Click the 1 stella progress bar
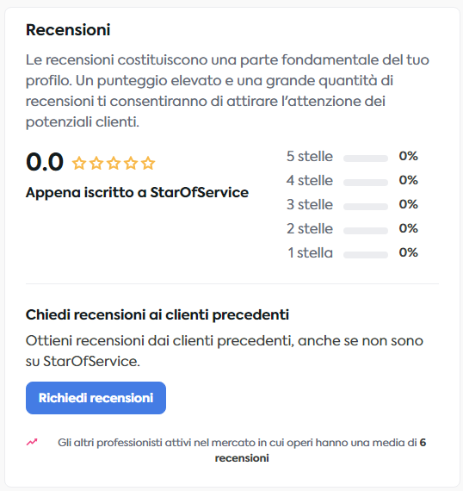Viewport: 463px width, 491px height. pos(366,255)
